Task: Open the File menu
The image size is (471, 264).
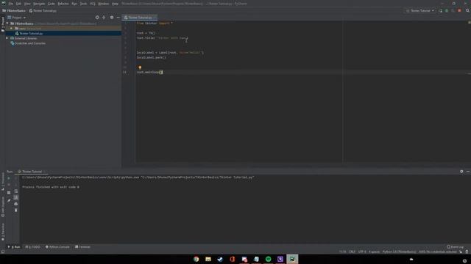Action: coord(11,4)
